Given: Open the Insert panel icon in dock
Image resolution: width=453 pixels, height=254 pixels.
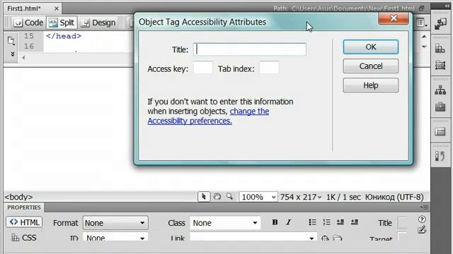Looking at the screenshot, I should tap(440, 24).
